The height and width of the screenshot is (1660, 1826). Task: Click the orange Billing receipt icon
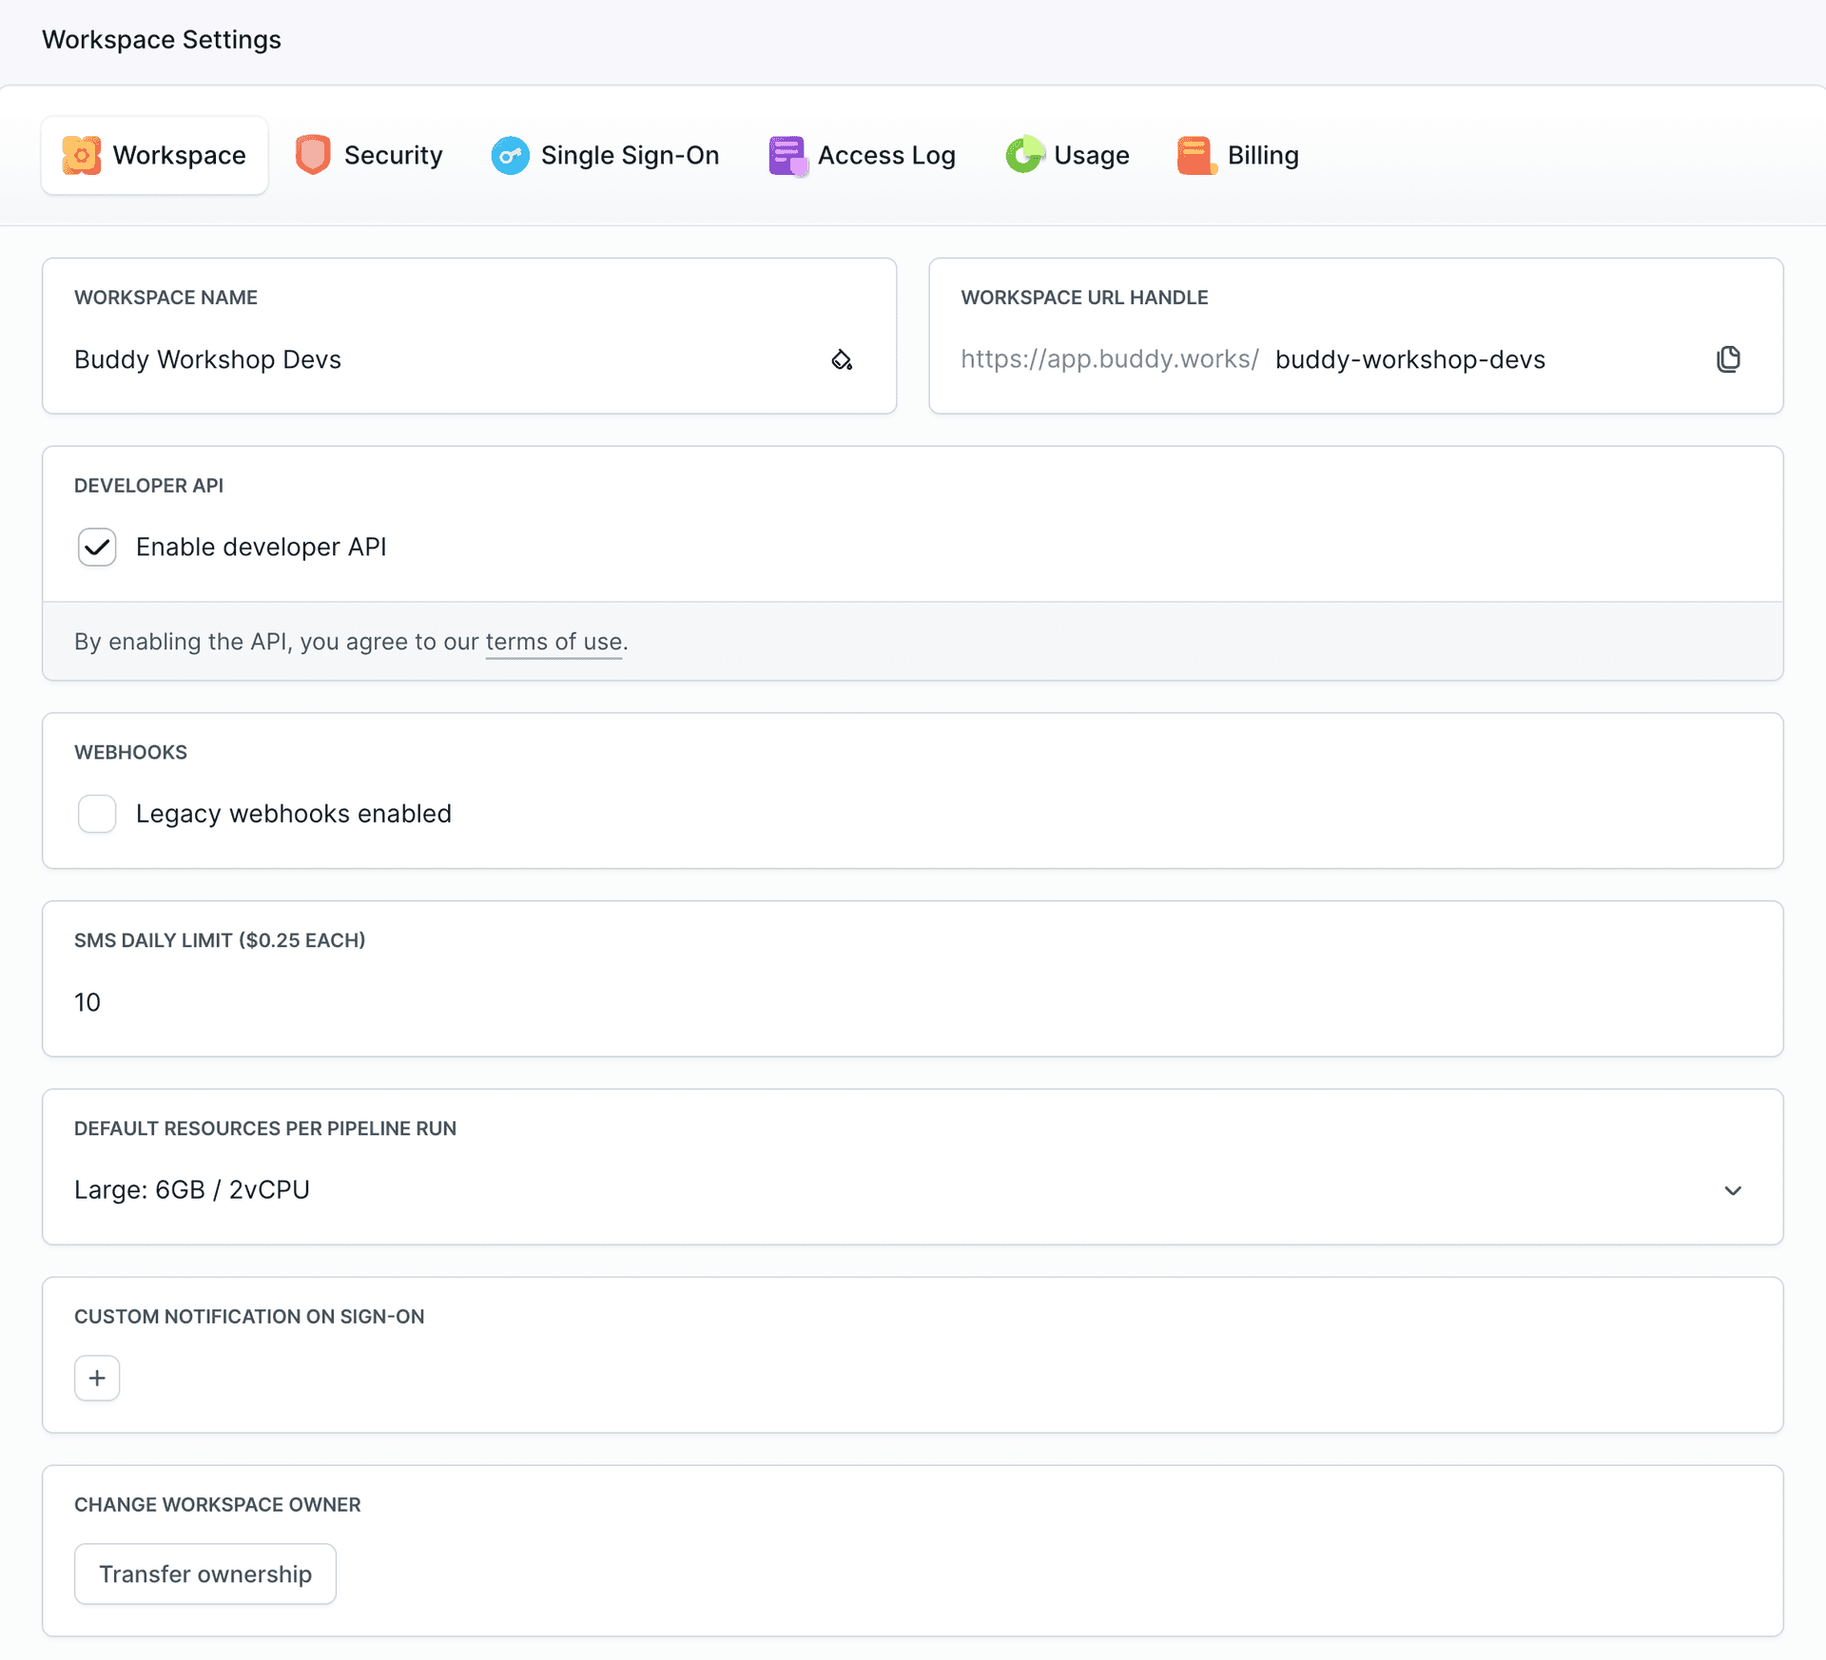pos(1196,155)
